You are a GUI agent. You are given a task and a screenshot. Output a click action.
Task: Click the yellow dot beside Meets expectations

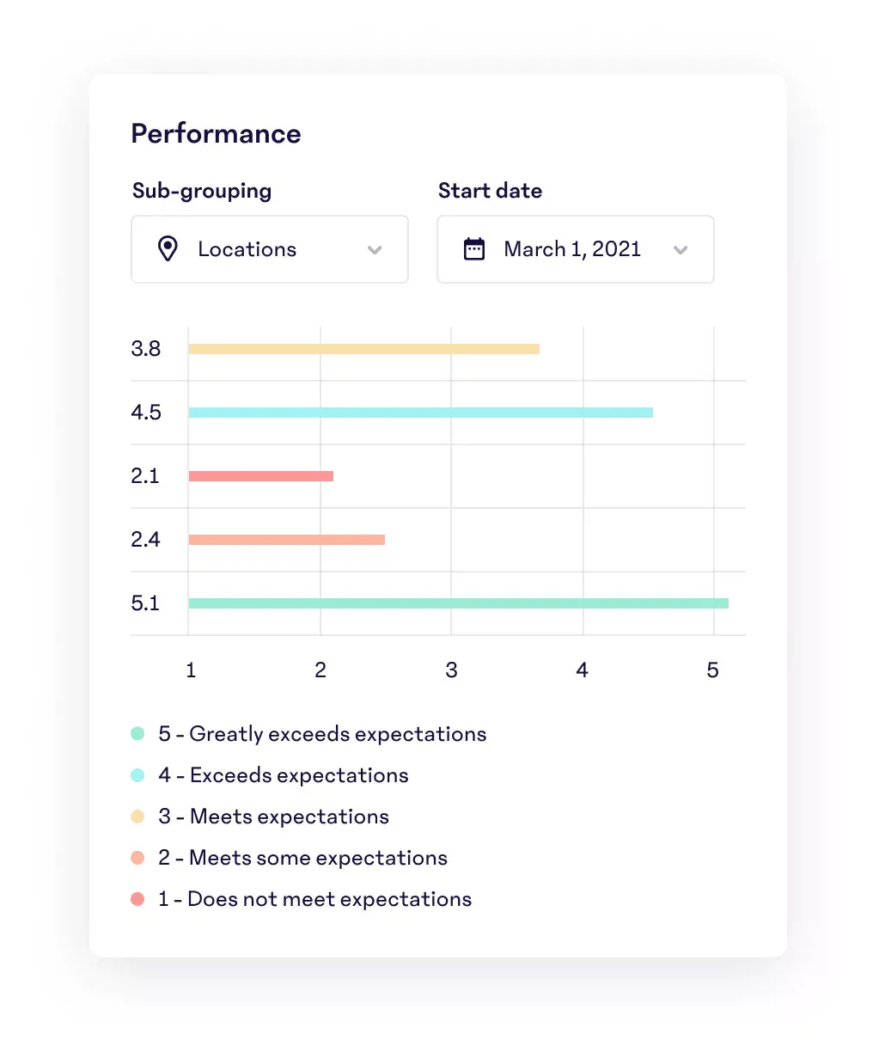(x=137, y=816)
